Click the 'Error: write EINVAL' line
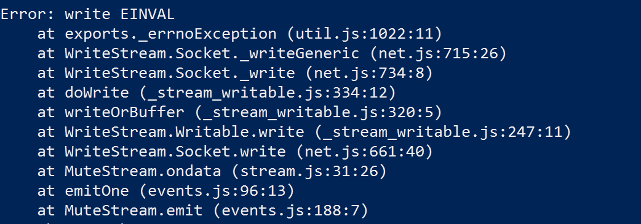The width and height of the screenshot is (641, 224). (x=87, y=15)
